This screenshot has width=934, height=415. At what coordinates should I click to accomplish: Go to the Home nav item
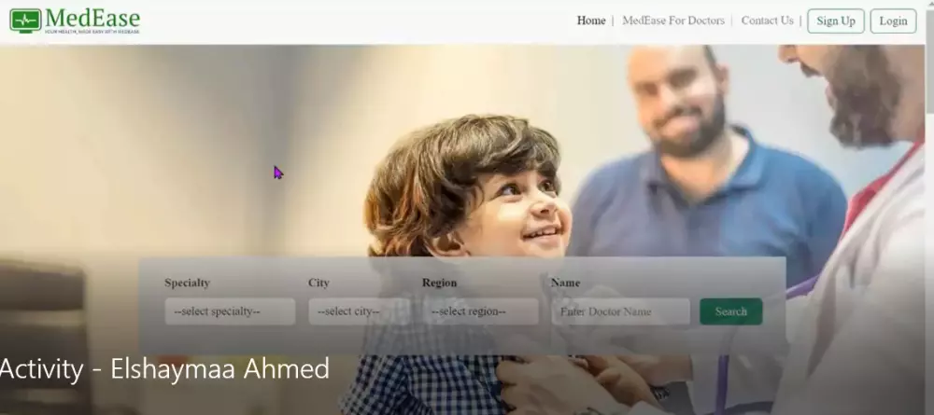tap(591, 21)
